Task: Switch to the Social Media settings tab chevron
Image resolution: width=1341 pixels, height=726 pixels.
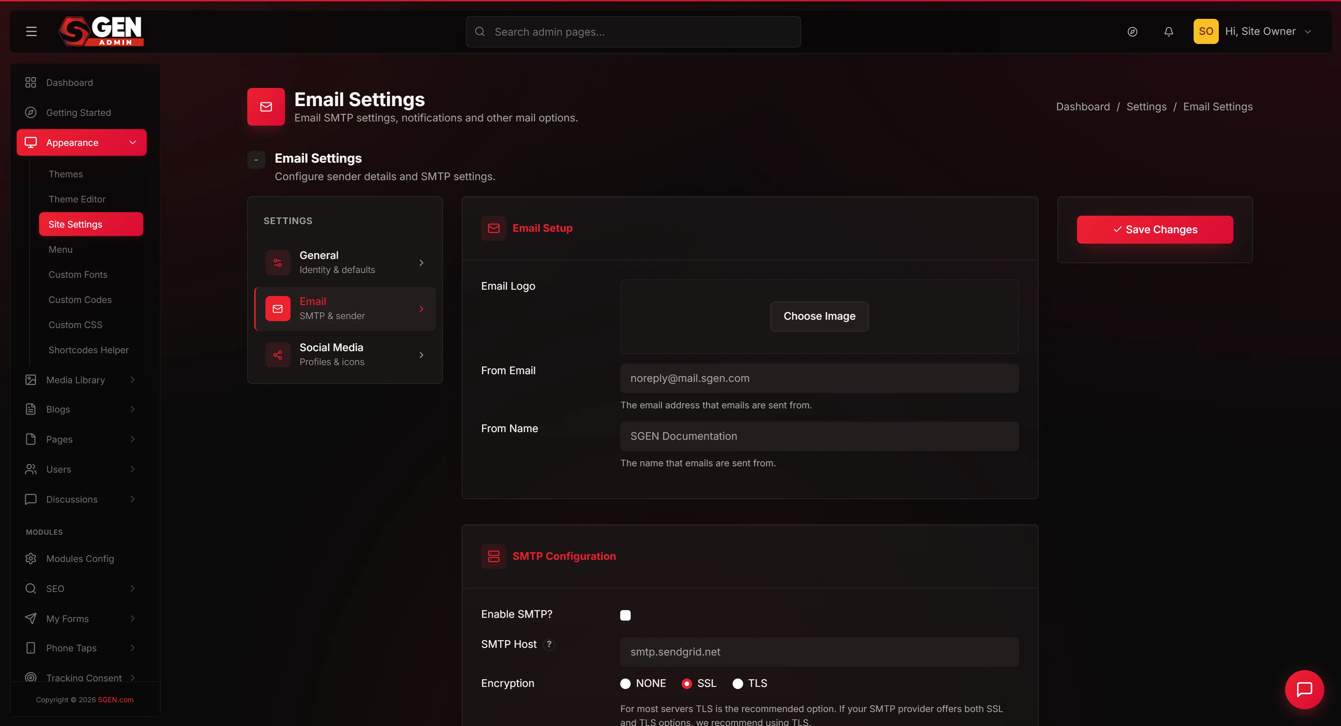Action: (x=421, y=355)
